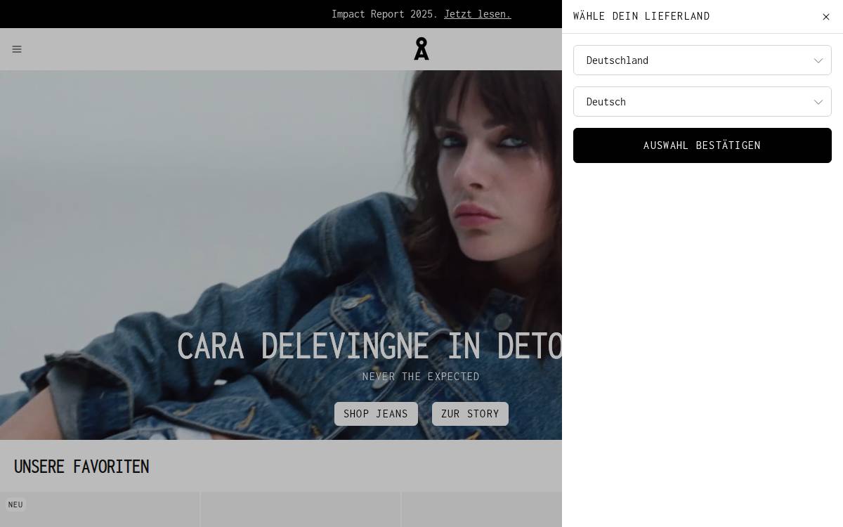Click the Never the Expected subtitle
Screen dimensions: 843x527
(421, 377)
